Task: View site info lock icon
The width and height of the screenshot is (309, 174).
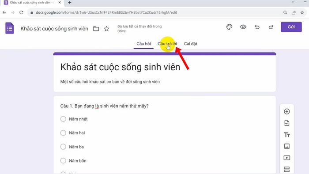Action: click(31, 12)
